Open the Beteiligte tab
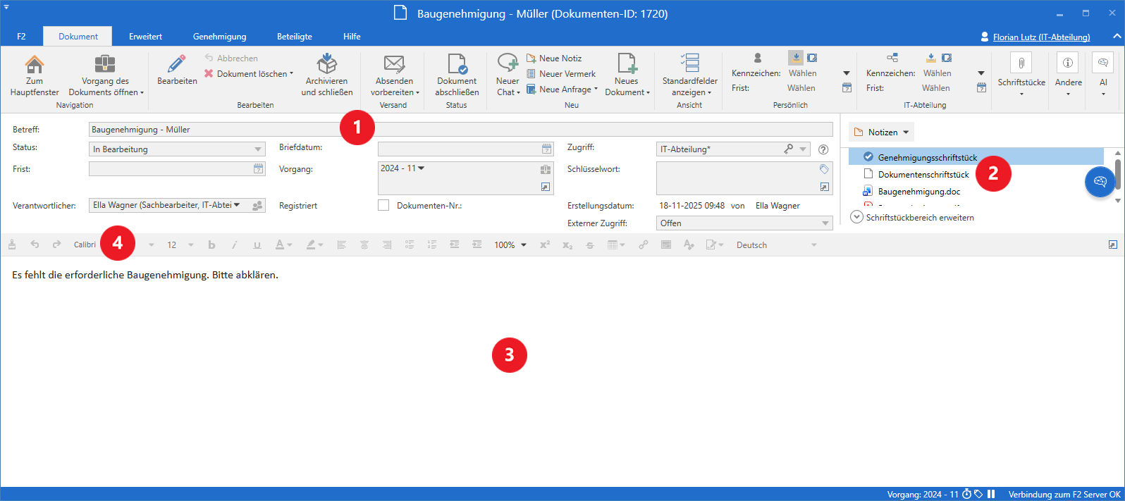This screenshot has height=501, width=1125. pyautogui.click(x=295, y=37)
